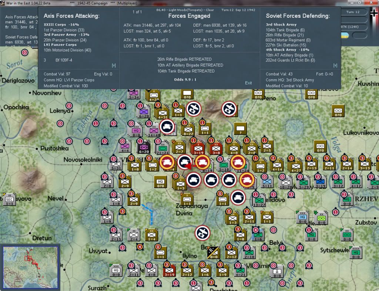
Task: Select the green HQ counter beside Rzhev
Action: [347, 200]
